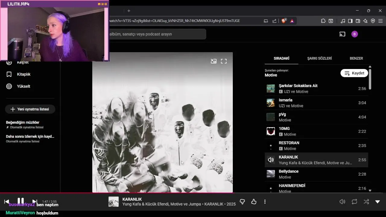The width and height of the screenshot is (386, 217).
Task: Click the Kaydet button
Action: (354, 73)
